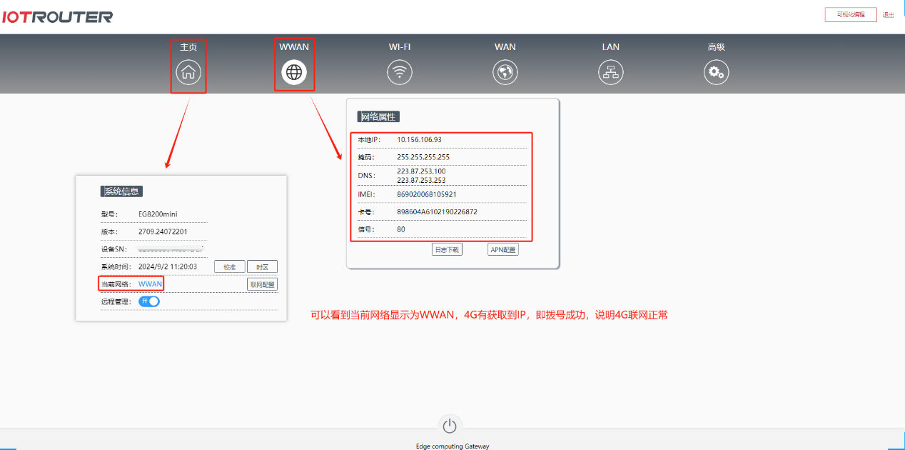Click the 可视化编程 button top right

[851, 14]
